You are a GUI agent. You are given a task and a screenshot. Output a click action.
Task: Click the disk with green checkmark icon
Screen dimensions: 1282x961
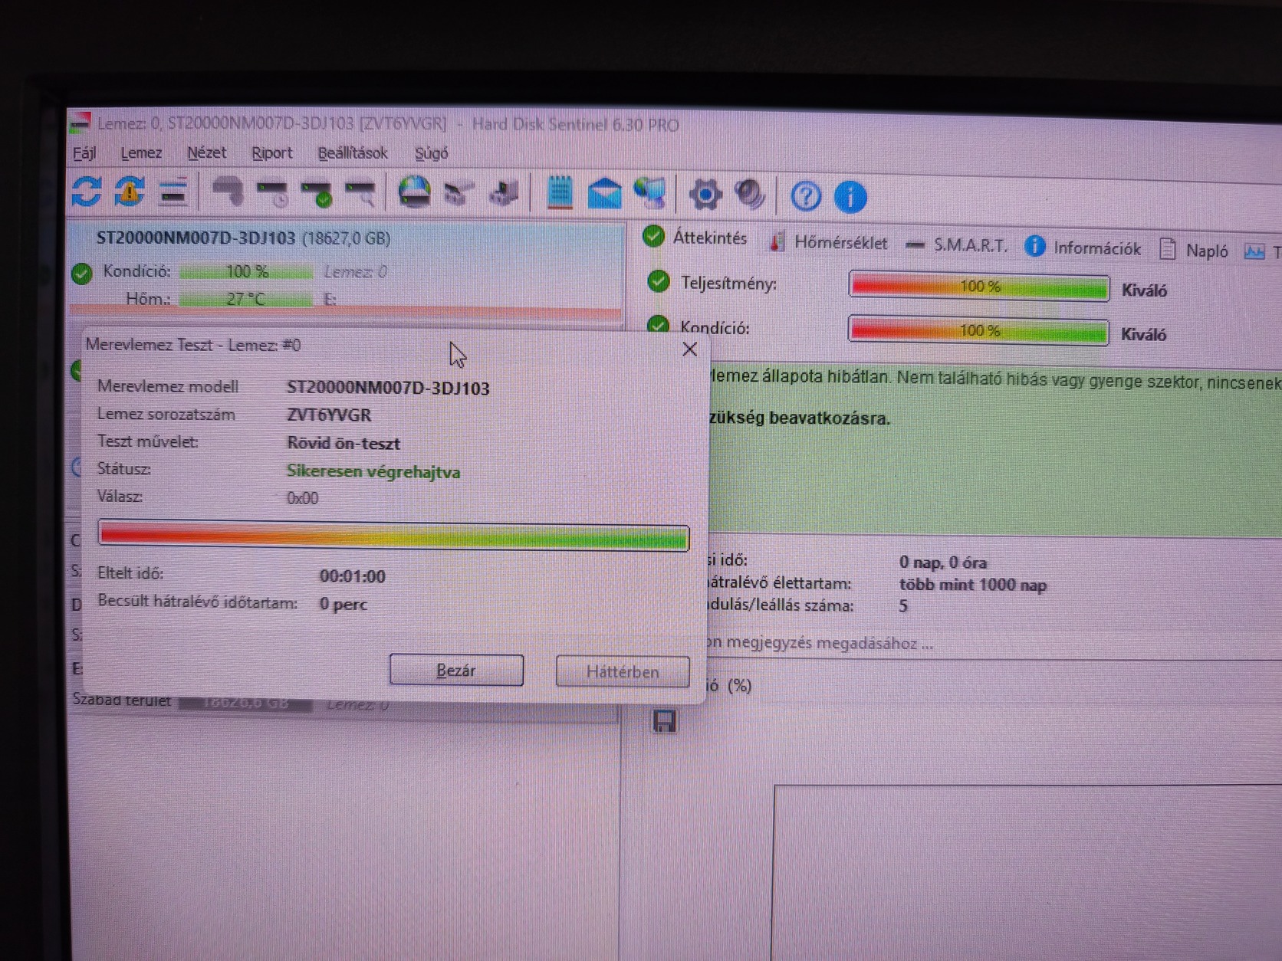click(x=317, y=194)
